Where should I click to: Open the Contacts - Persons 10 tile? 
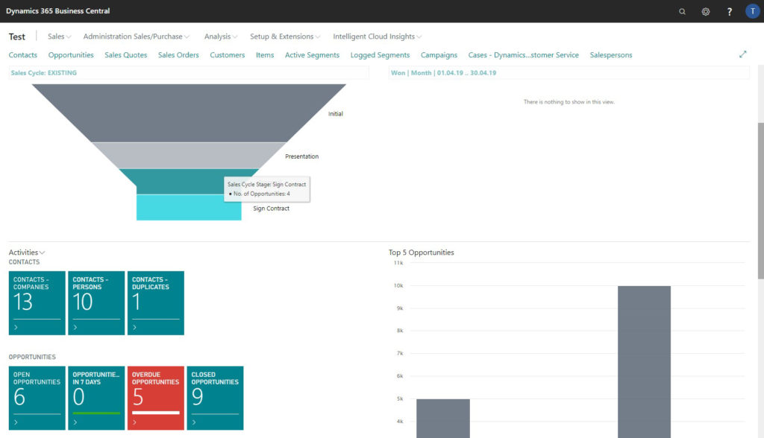pos(96,302)
